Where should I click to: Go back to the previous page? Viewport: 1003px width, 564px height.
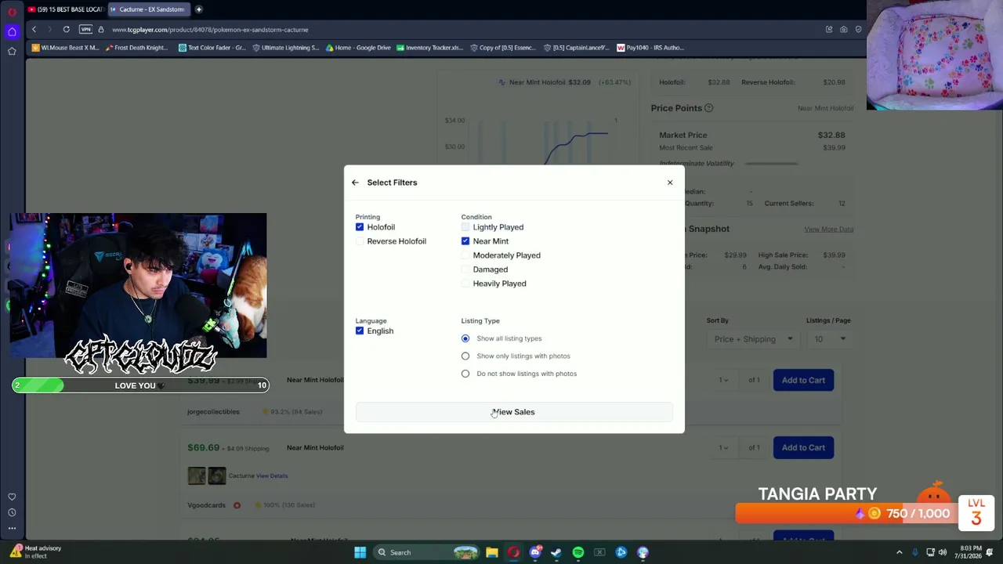pos(34,30)
